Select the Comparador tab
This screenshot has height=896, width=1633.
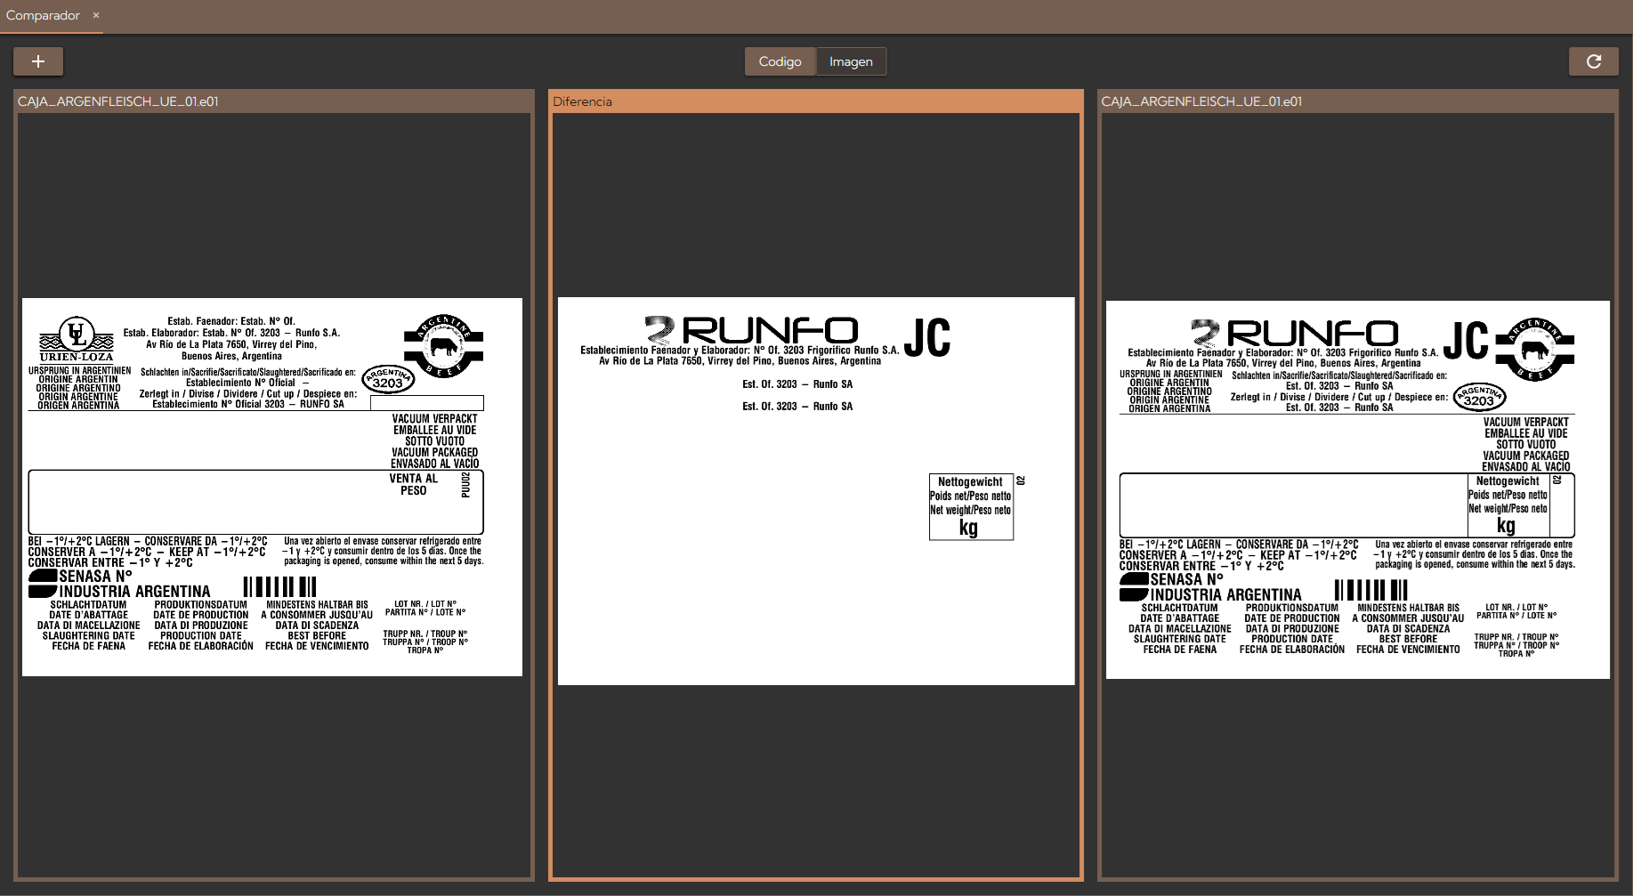[43, 15]
